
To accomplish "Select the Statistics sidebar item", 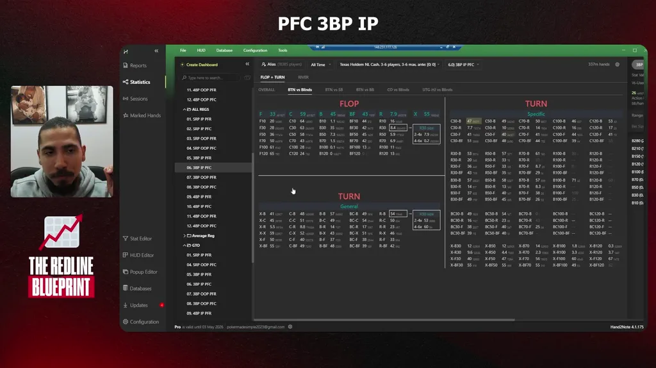I will [137, 82].
